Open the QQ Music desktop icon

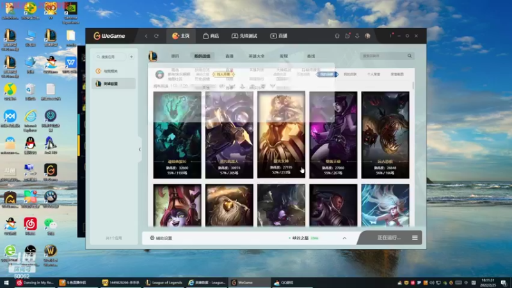(x=10, y=92)
